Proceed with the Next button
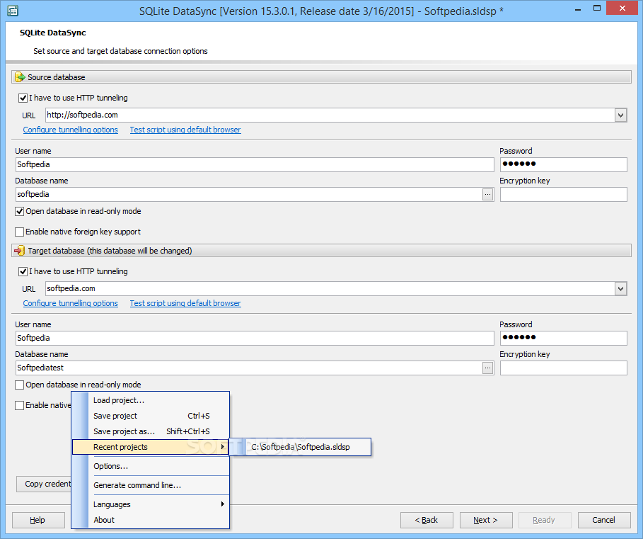This screenshot has height=539, width=643. pyautogui.click(x=485, y=520)
